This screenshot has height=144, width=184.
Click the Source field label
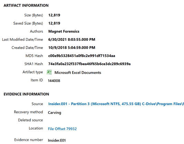37,104
